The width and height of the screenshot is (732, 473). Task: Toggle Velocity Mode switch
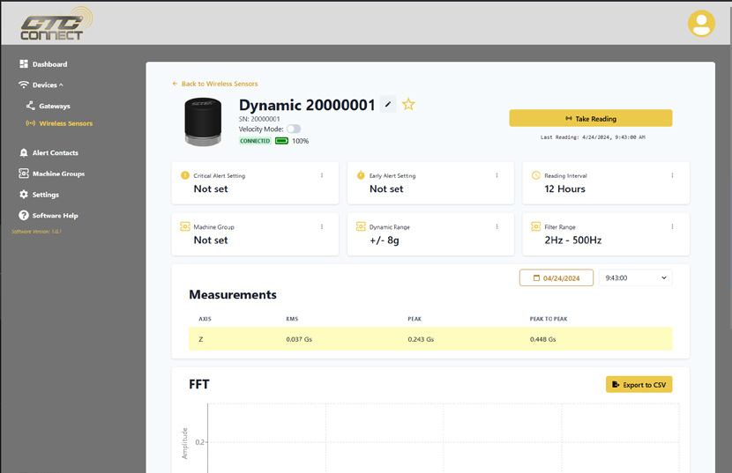294,129
